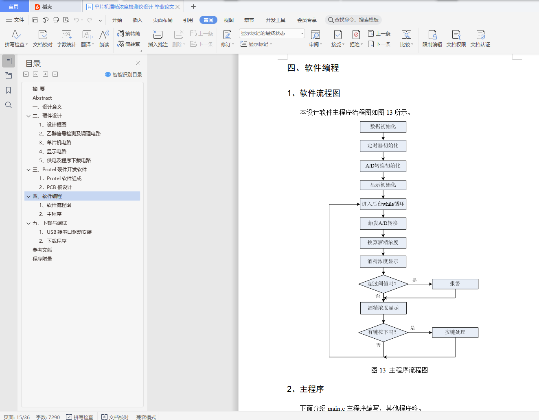Open a new tab with the plus icon

(x=193, y=7)
